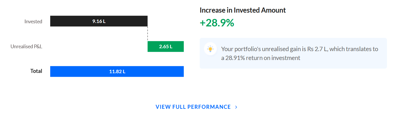Click the 9.16 L value text
Screen dimensions: 395x120
(x=99, y=22)
